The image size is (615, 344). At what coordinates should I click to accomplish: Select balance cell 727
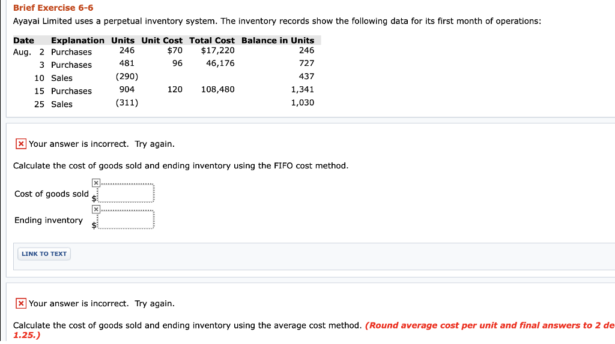point(306,64)
